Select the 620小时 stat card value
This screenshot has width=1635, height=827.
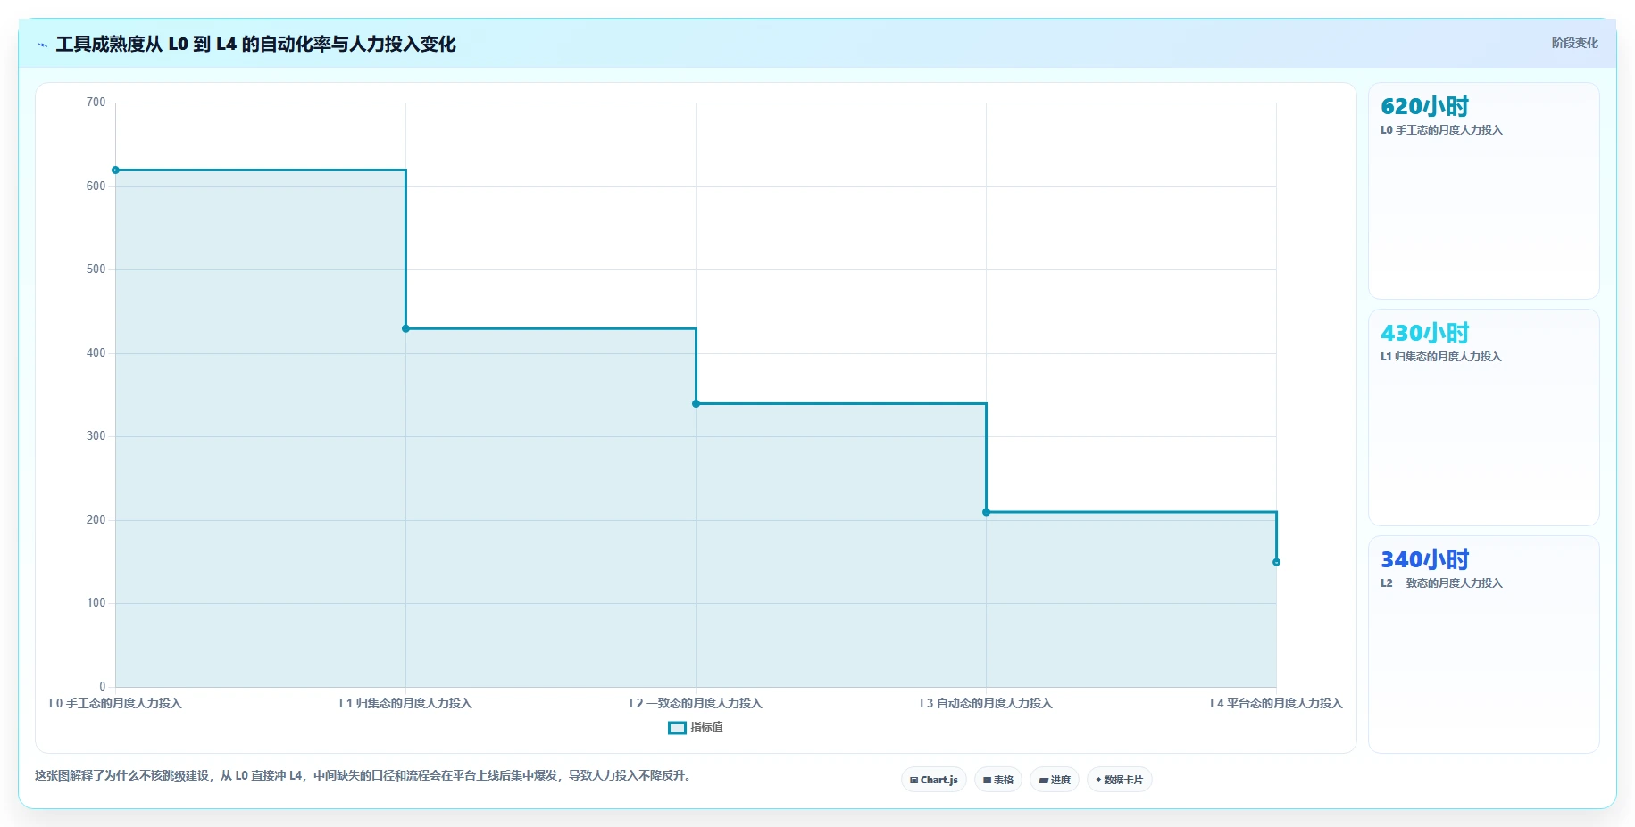point(1424,106)
